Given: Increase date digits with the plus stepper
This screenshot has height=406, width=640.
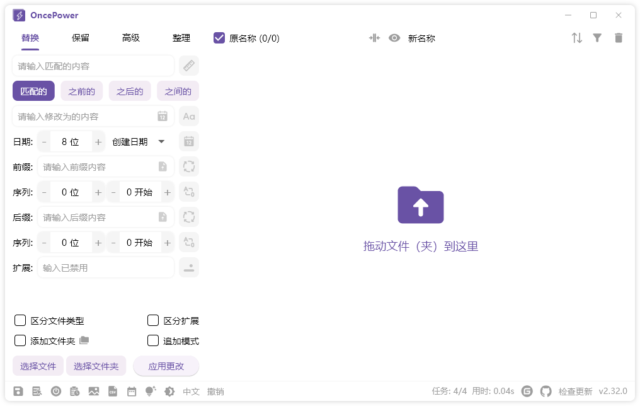Looking at the screenshot, I should coord(98,141).
